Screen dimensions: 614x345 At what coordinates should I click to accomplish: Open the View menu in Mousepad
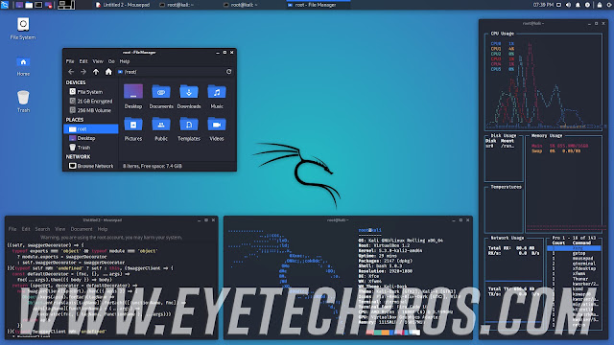coord(59,229)
